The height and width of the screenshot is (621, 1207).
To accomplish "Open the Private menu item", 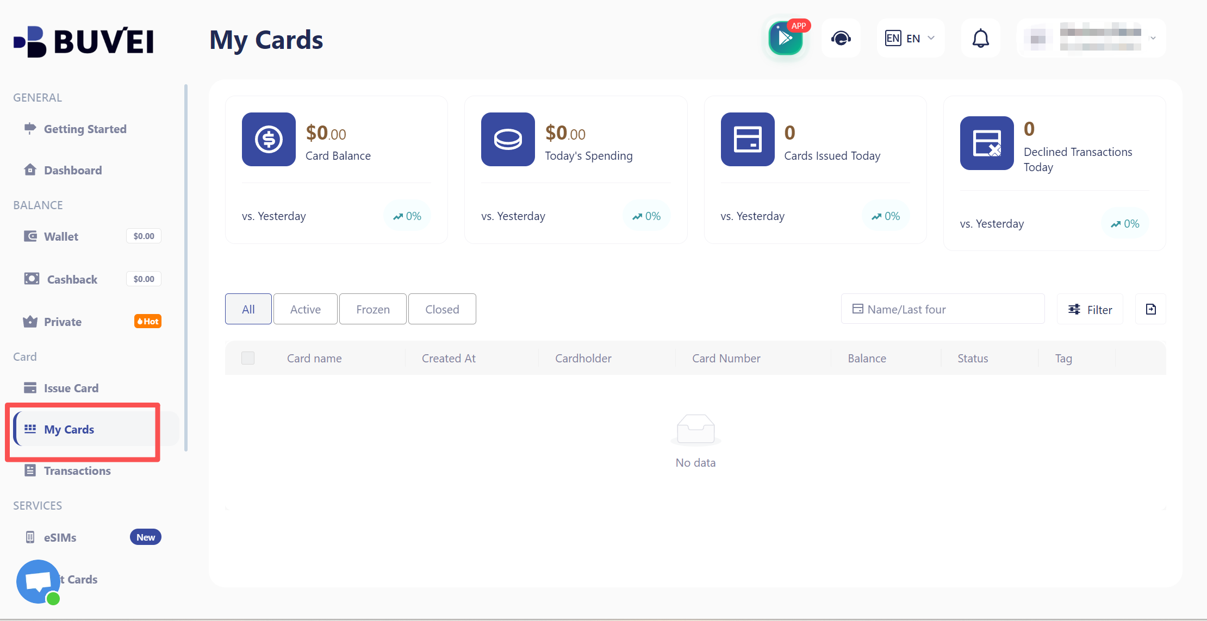I will tap(63, 322).
